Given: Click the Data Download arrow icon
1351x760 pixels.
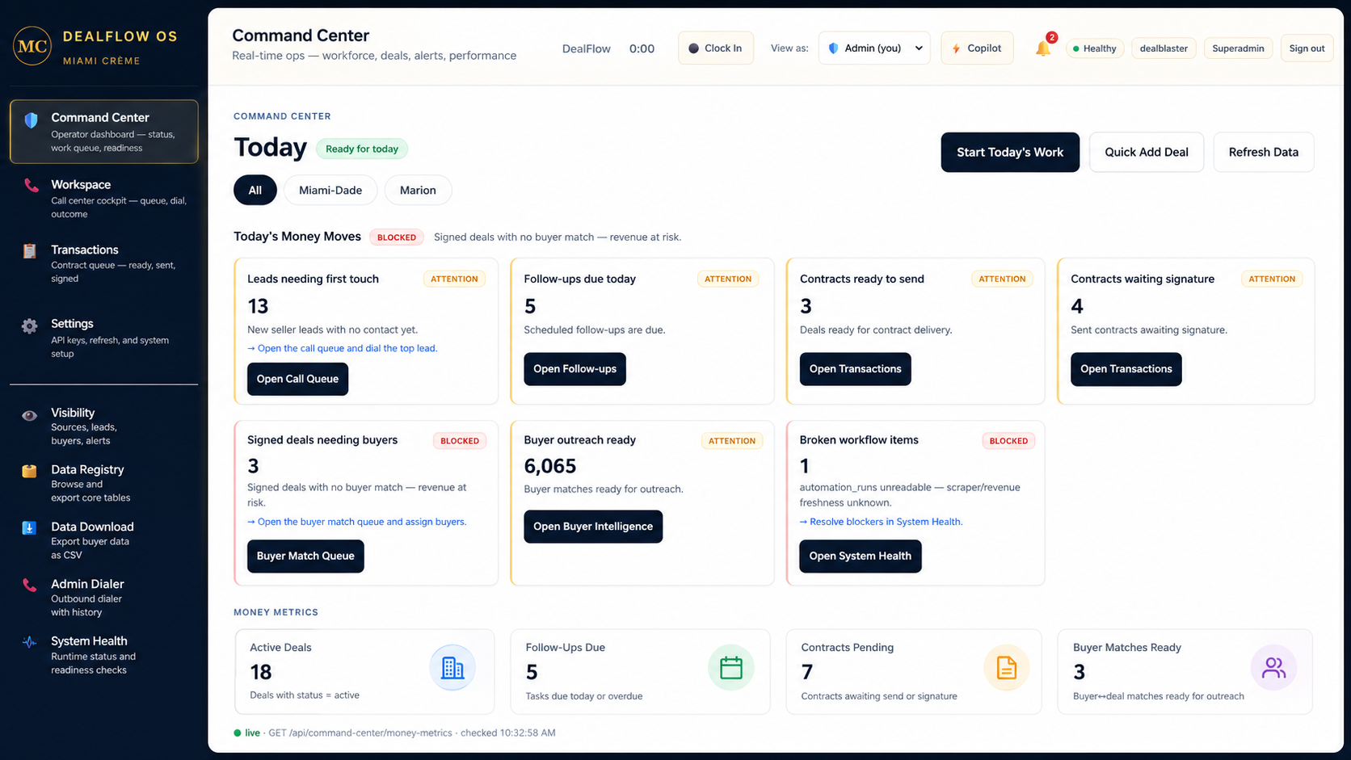Looking at the screenshot, I should click(29, 528).
